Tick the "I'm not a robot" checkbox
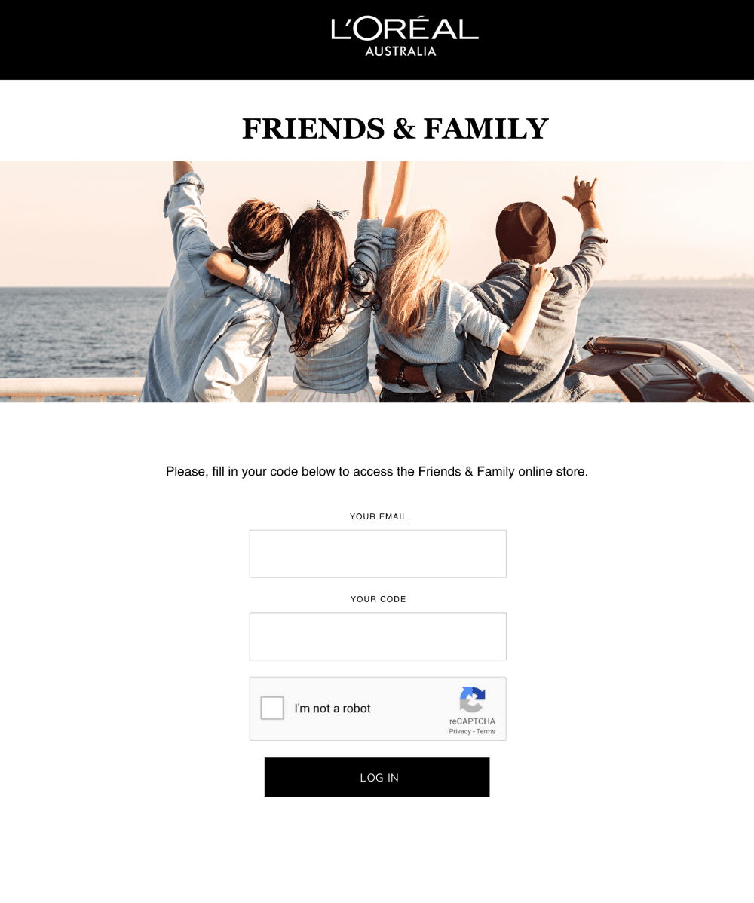 coord(272,708)
